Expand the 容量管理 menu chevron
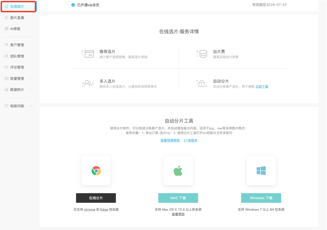The width and height of the screenshot is (327, 230). [31, 79]
